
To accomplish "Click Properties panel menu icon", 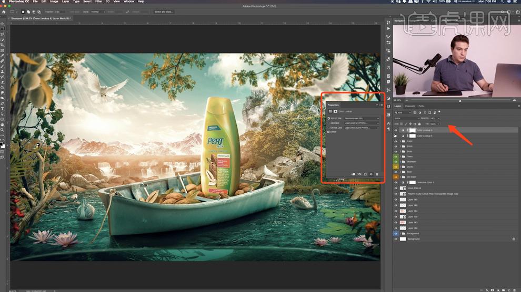I will coord(382,105).
